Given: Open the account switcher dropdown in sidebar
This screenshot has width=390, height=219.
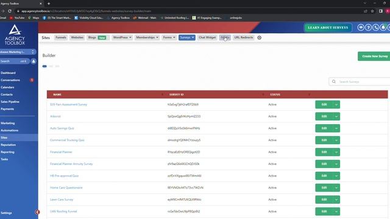Looking at the screenshot, I should tap(18, 52).
